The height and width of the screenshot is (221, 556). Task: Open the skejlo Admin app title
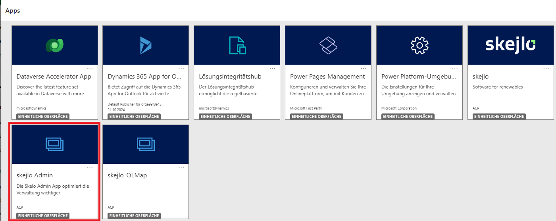pyautogui.click(x=35, y=175)
